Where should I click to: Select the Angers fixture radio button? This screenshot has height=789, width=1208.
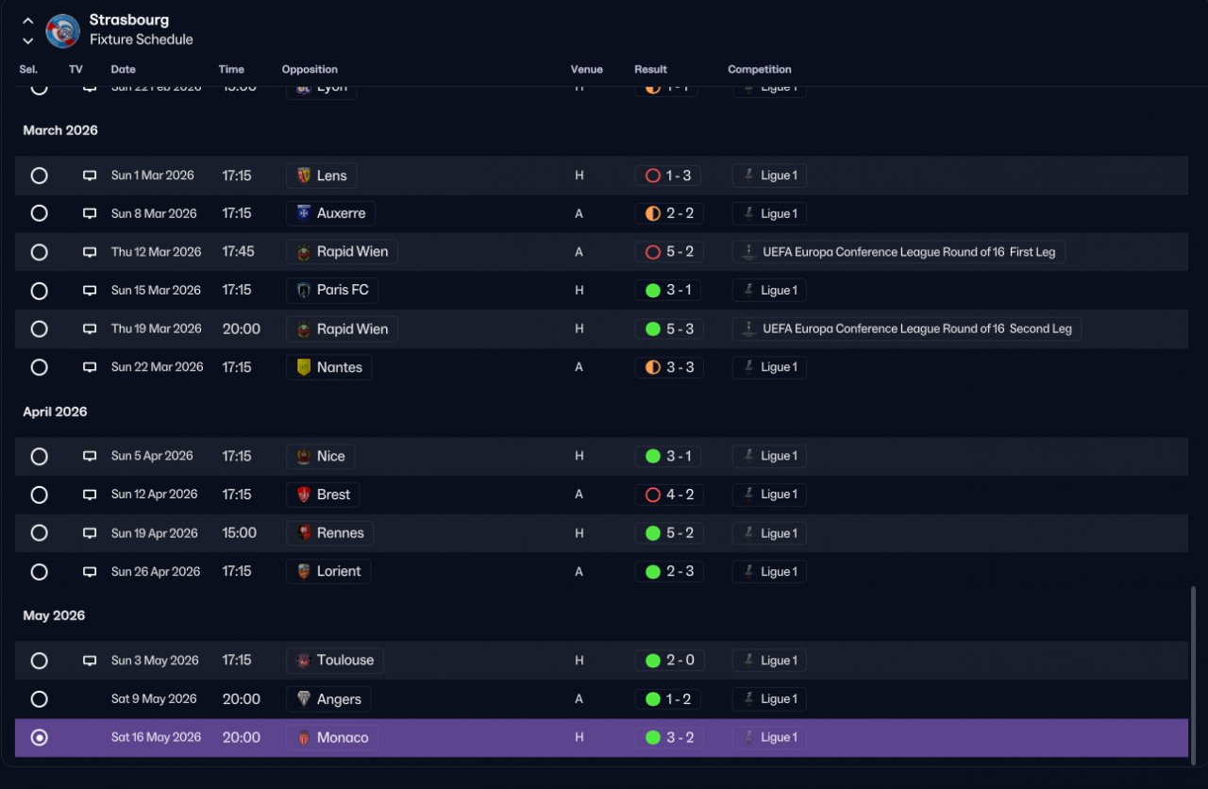coord(39,699)
